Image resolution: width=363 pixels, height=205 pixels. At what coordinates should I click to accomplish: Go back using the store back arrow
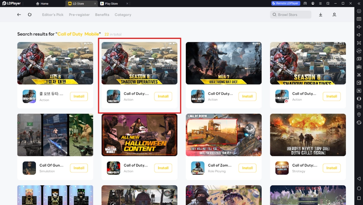point(19,14)
